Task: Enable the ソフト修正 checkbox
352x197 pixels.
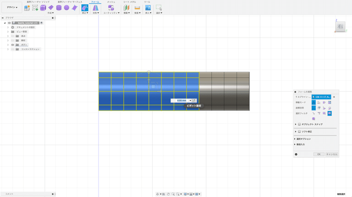Action: 299,132
